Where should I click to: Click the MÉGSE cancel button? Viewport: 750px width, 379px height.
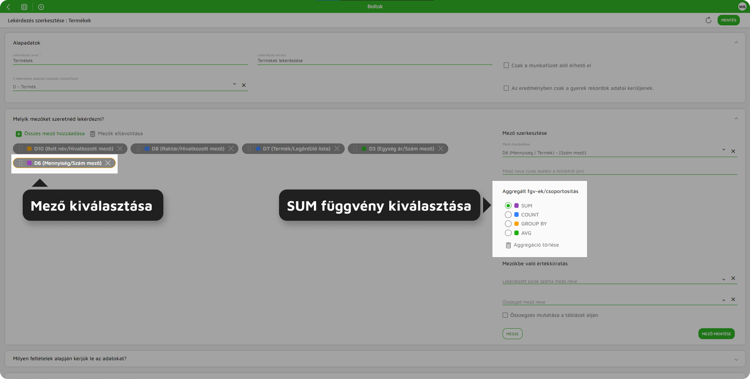[512, 334]
